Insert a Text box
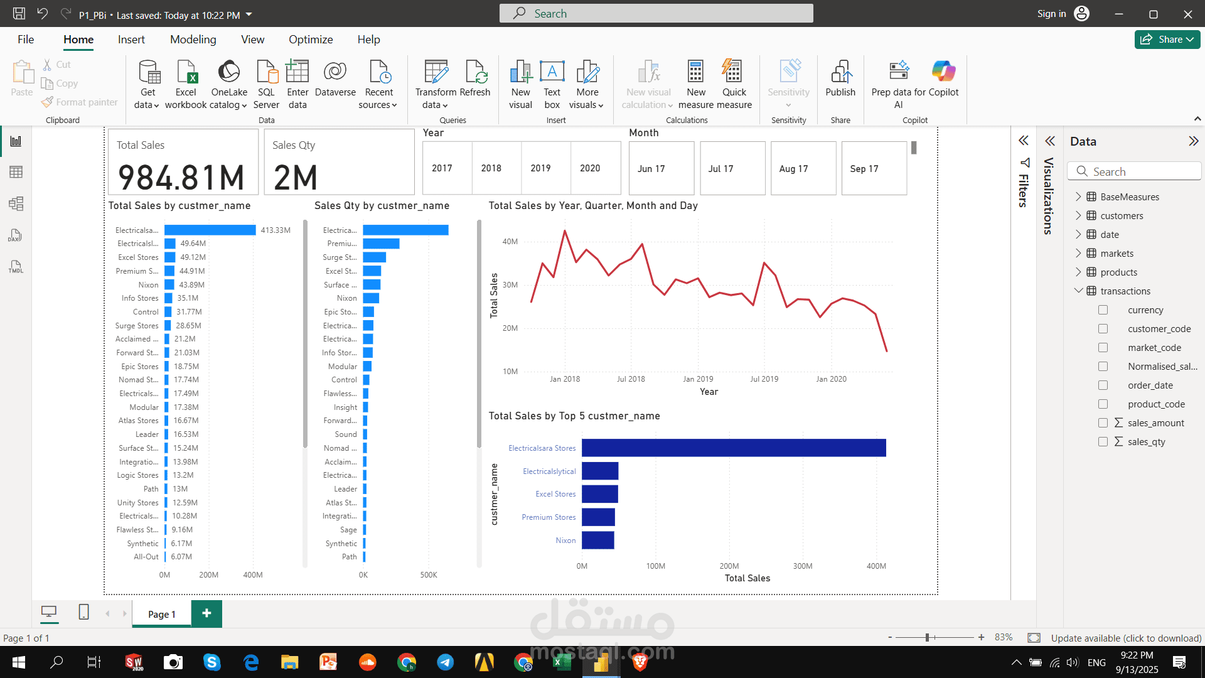This screenshot has height=678, width=1205. [x=552, y=72]
